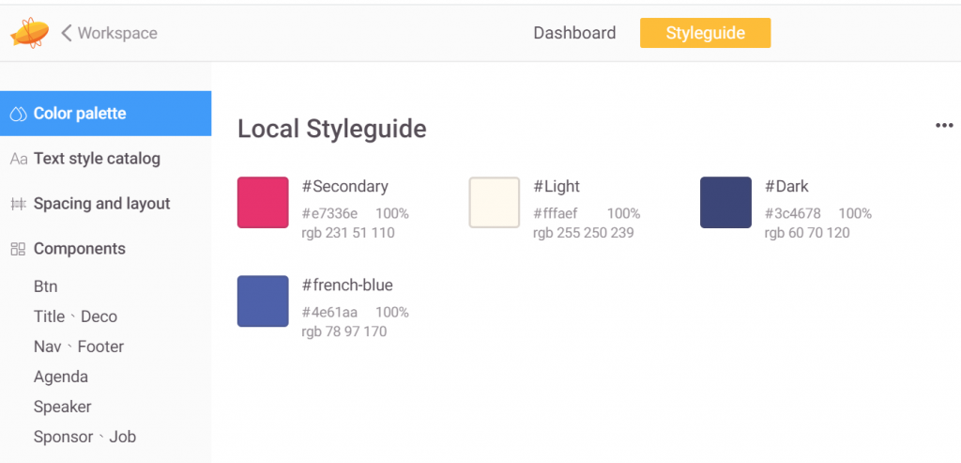Click the Components icon in sidebar
The image size is (961, 463).
click(x=18, y=249)
